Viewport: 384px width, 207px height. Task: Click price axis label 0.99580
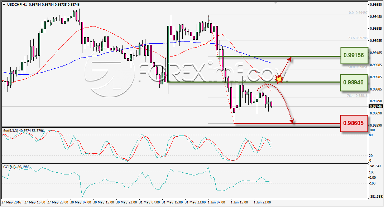click(376, 4)
